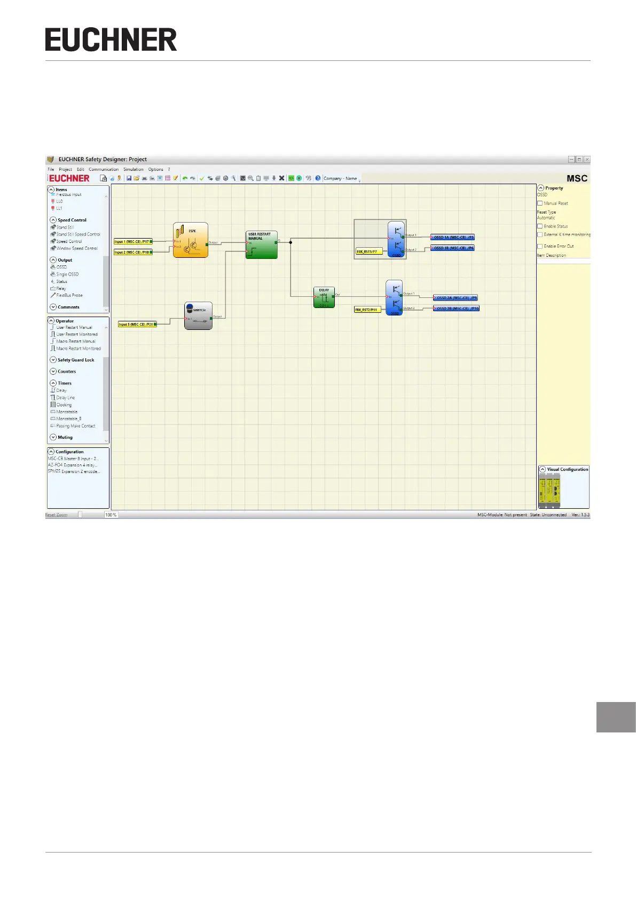Select the Delay timer operator
Image resolution: width=636 pixels, height=899 pixels.
58,391
